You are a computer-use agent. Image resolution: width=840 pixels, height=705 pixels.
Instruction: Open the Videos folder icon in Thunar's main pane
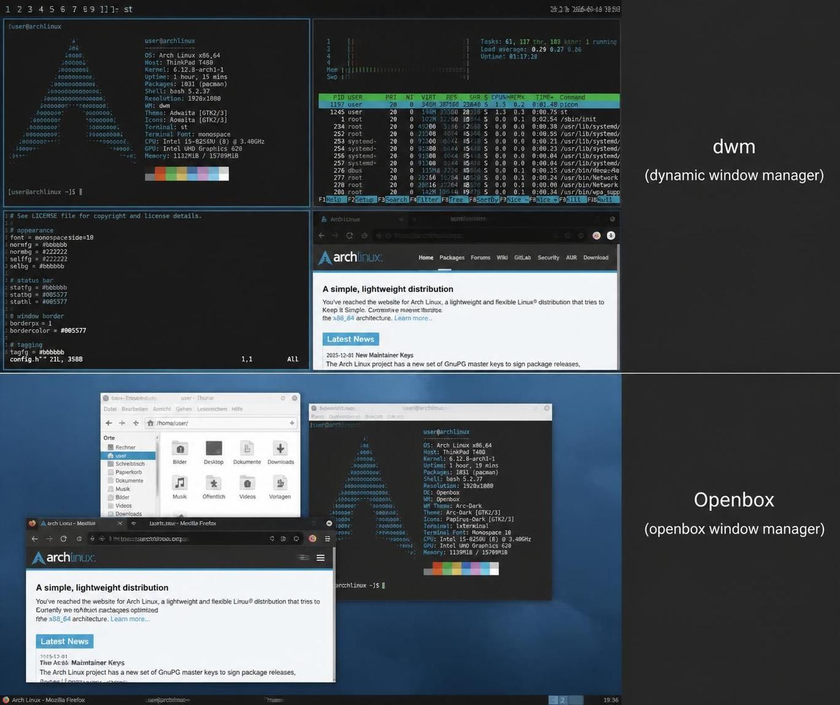pos(247,483)
